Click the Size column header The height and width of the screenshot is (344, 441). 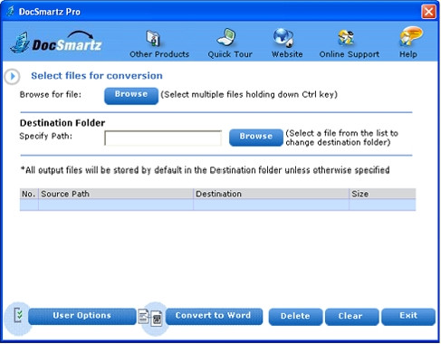pos(382,194)
